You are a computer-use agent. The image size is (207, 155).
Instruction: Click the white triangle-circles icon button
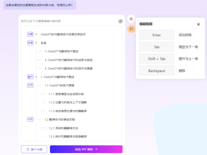pos(131,19)
